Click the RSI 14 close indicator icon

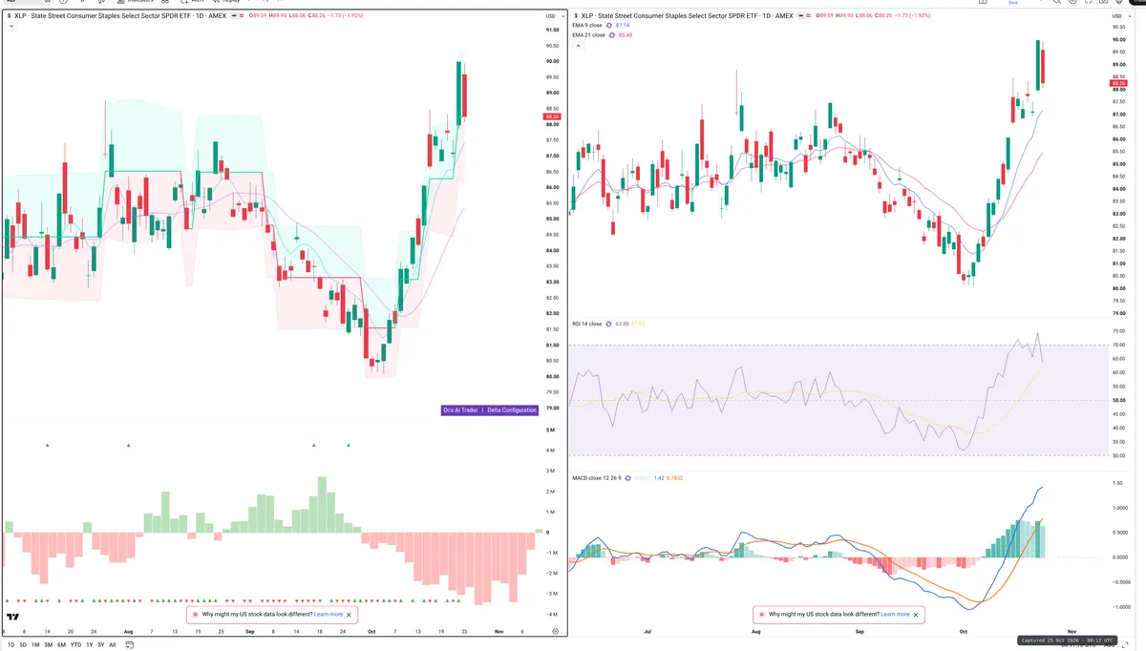(x=609, y=324)
